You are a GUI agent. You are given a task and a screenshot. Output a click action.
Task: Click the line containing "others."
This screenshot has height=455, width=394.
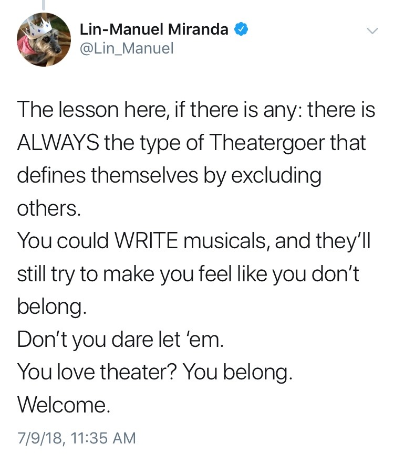(49, 208)
